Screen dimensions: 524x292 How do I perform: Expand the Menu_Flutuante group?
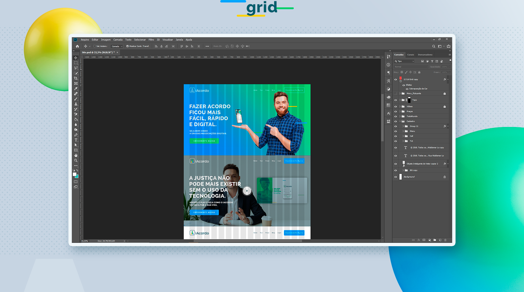400,93
